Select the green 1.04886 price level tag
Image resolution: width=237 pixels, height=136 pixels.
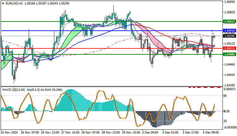tap(230, 54)
